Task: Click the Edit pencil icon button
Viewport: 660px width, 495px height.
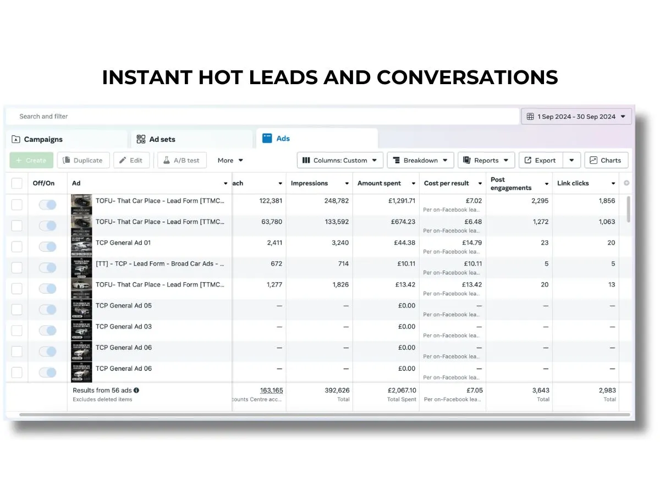Action: (123, 161)
